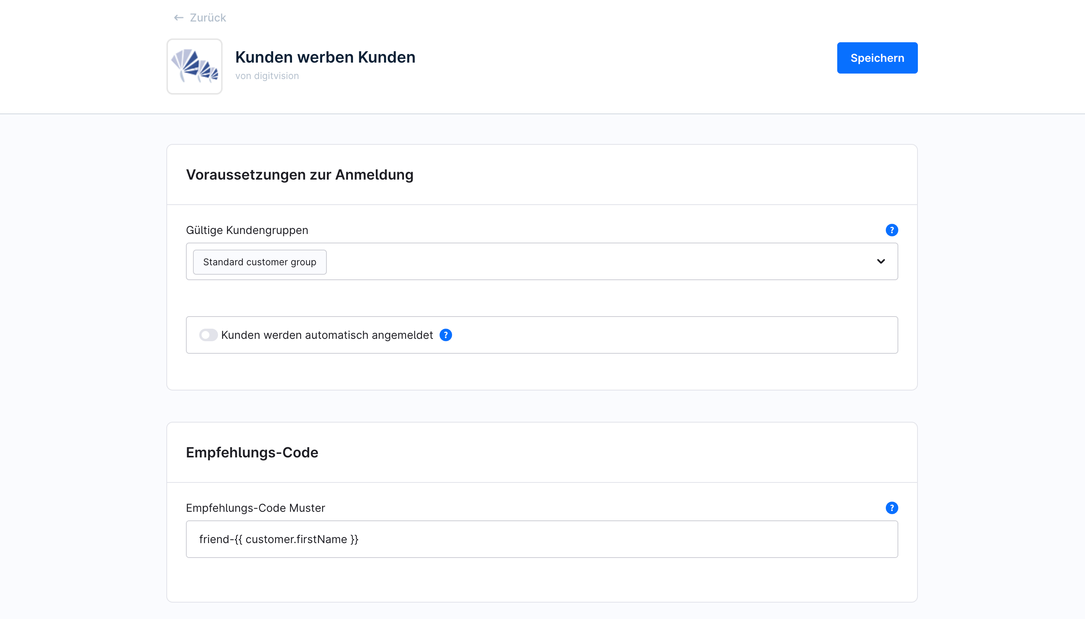Click the back arrow icon beside Zurück
1085x619 pixels.
178,18
